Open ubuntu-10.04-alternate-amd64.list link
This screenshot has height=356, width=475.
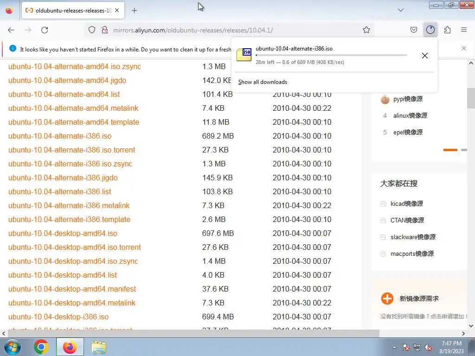[x=64, y=95]
